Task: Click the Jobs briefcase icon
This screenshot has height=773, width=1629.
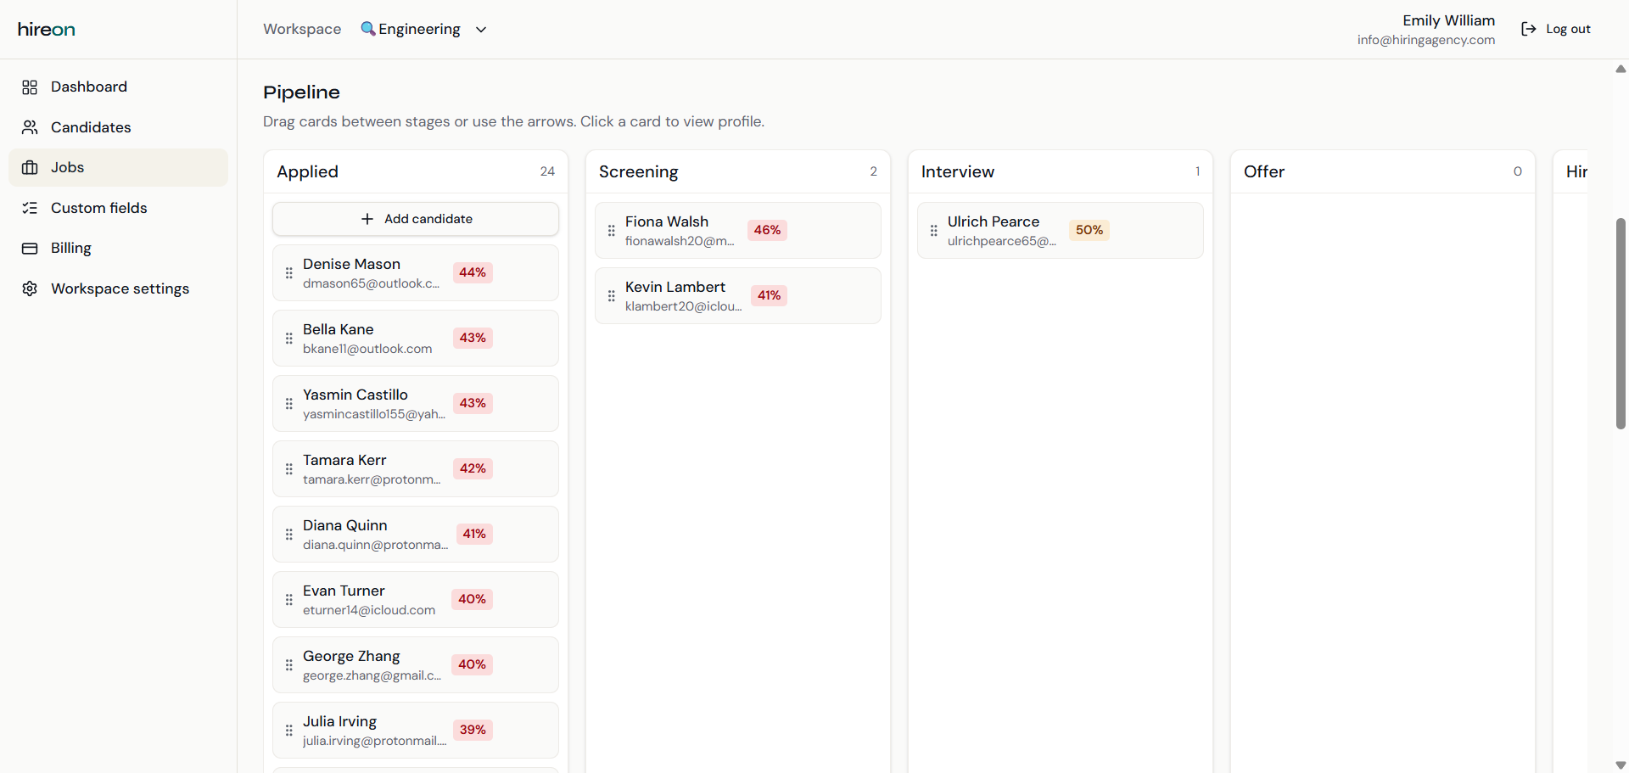Action: [x=31, y=167]
